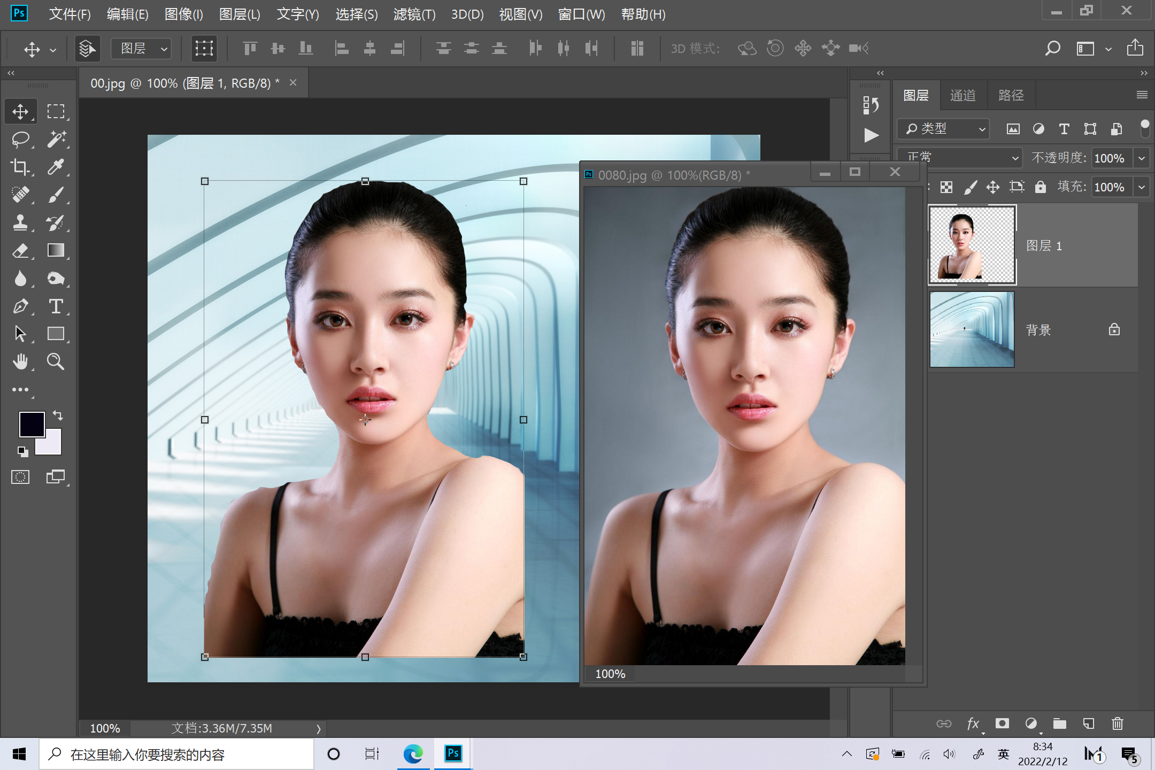Create a new group folder
Viewport: 1155px width, 770px height.
[1059, 723]
